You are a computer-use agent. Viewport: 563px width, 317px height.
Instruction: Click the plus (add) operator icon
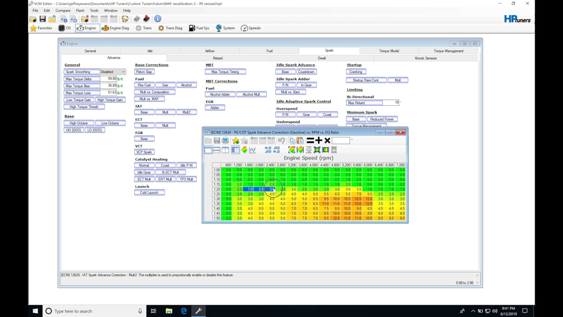318,140
